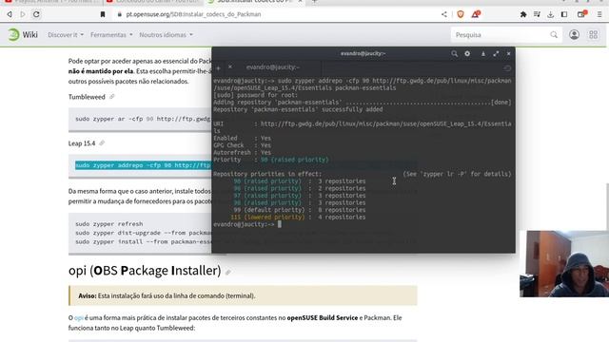Image resolution: width=609 pixels, height=342 pixels.
Task: Open browser extensions puzzle icon
Action: 523,14
